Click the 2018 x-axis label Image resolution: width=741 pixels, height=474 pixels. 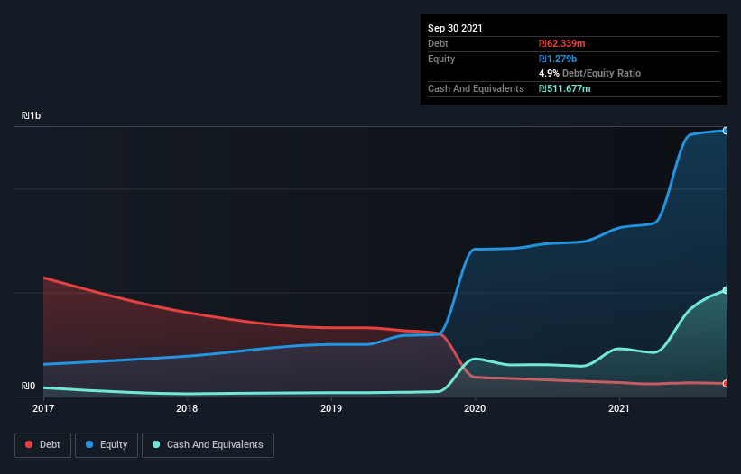(187, 408)
